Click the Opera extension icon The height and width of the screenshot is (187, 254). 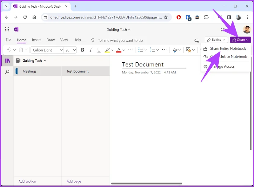(178, 17)
